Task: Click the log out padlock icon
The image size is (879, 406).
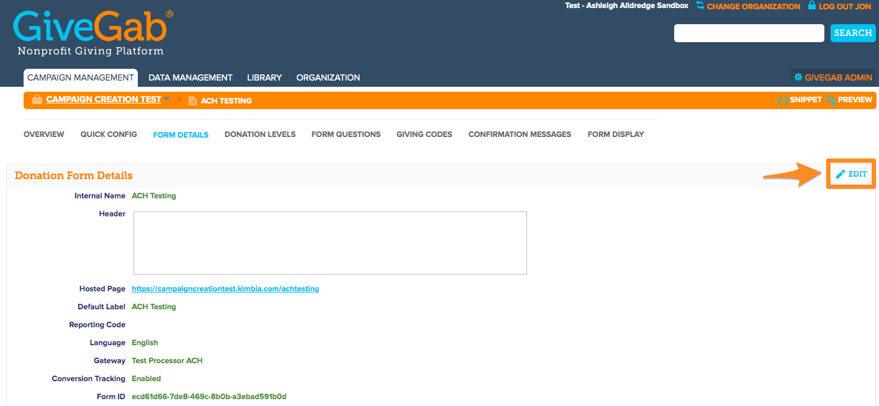Action: pos(811,6)
